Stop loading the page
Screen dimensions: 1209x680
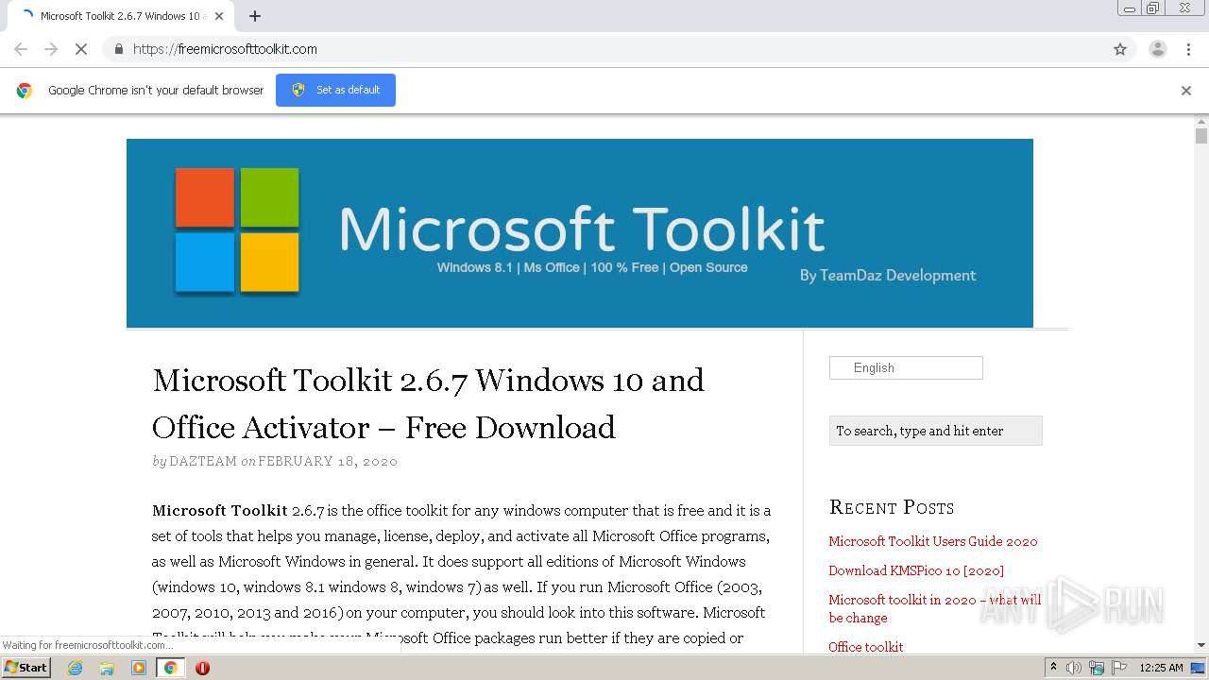tap(81, 49)
